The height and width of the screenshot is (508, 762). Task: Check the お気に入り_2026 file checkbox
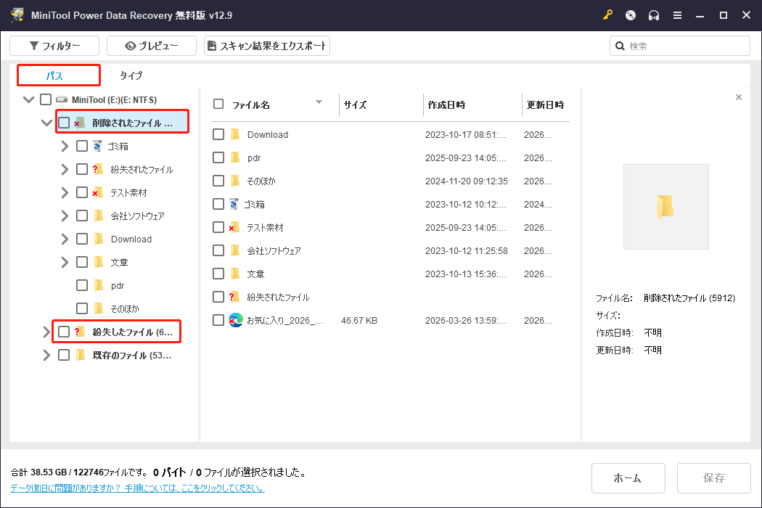point(218,320)
